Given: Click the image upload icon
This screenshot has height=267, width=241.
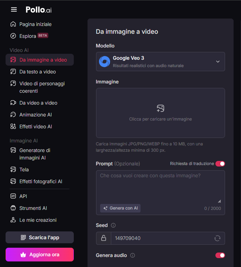Looking at the screenshot, I should (x=160, y=108).
